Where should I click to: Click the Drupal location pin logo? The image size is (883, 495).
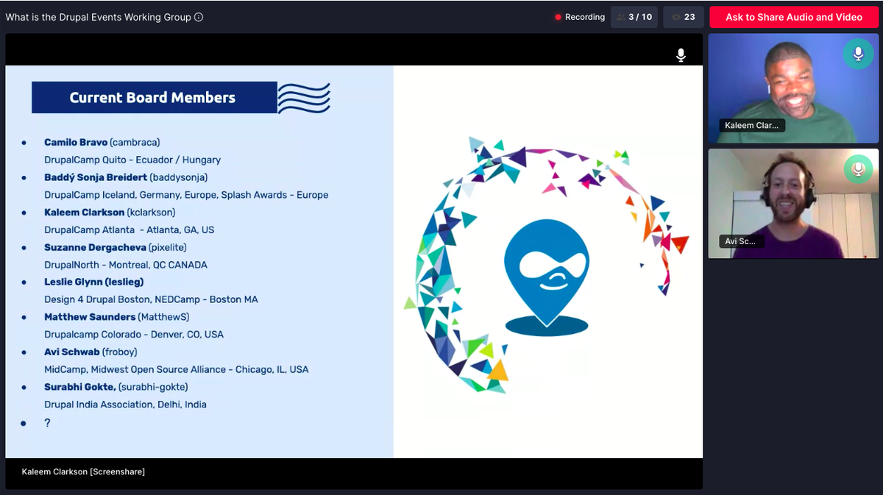click(x=547, y=278)
